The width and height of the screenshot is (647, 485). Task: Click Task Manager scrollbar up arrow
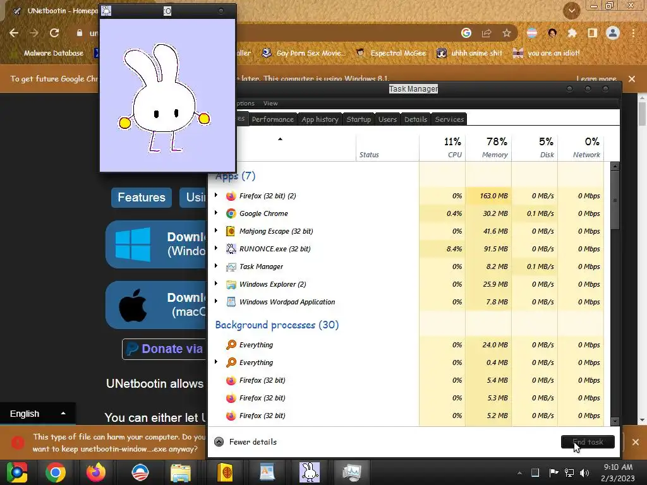pos(615,167)
